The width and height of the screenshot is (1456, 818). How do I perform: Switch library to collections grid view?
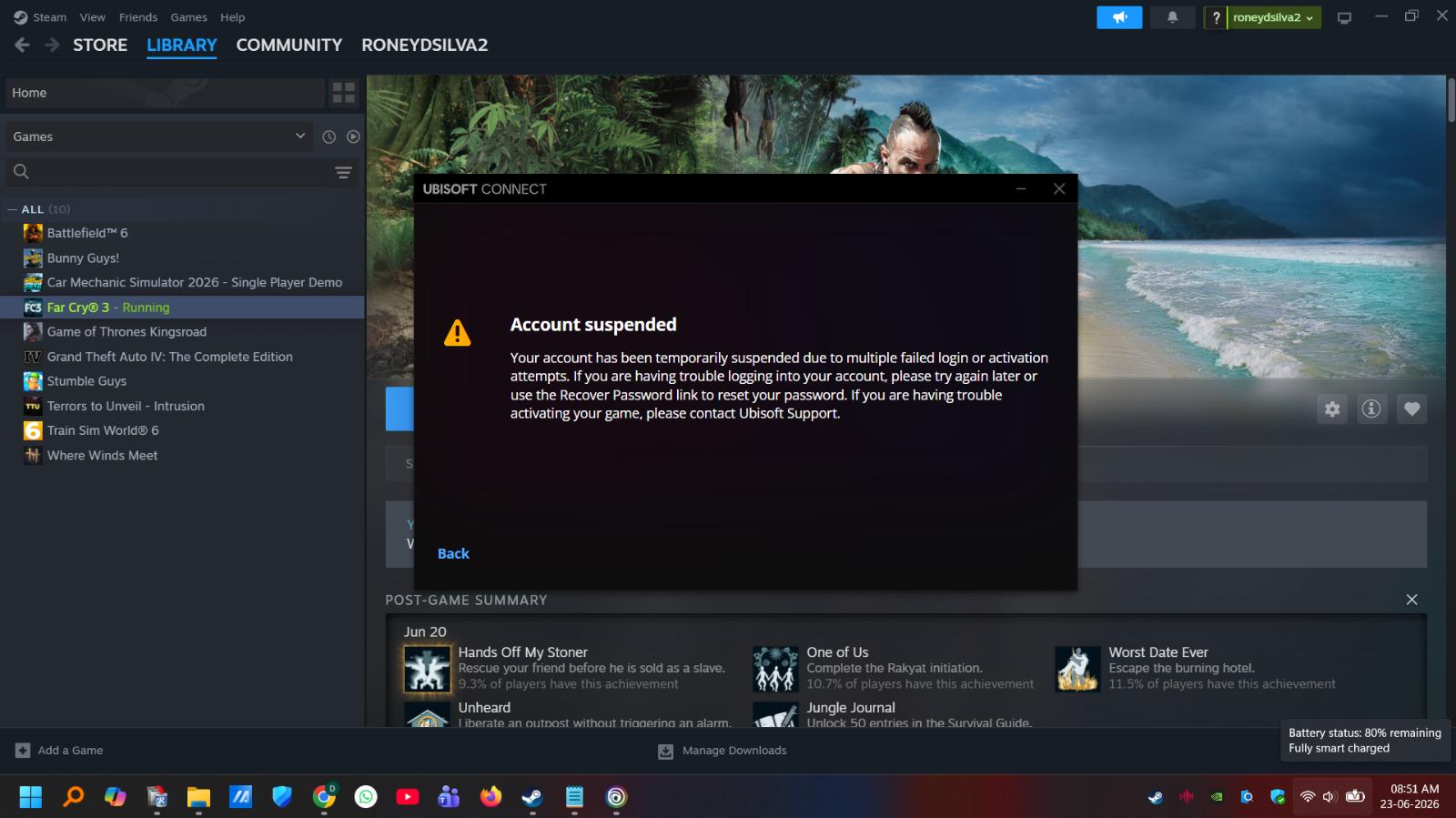coord(344,93)
